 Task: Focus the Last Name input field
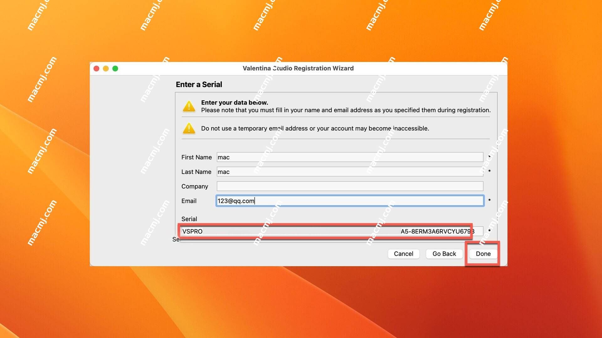[x=350, y=172]
